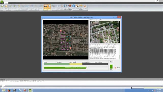Click the green circled camera marker on map
The image size is (163, 92).
click(x=67, y=40)
